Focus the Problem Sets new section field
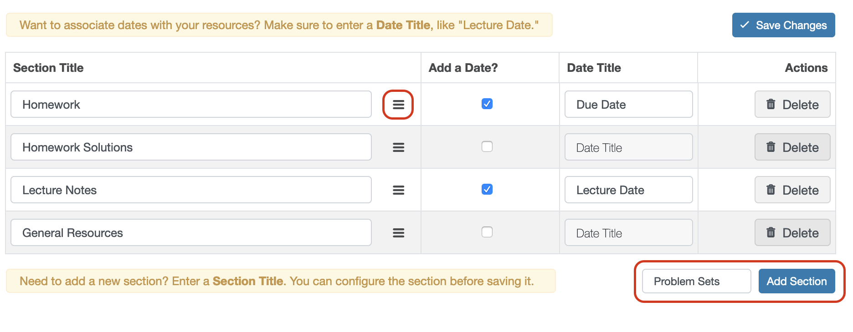853x332 pixels. (696, 281)
